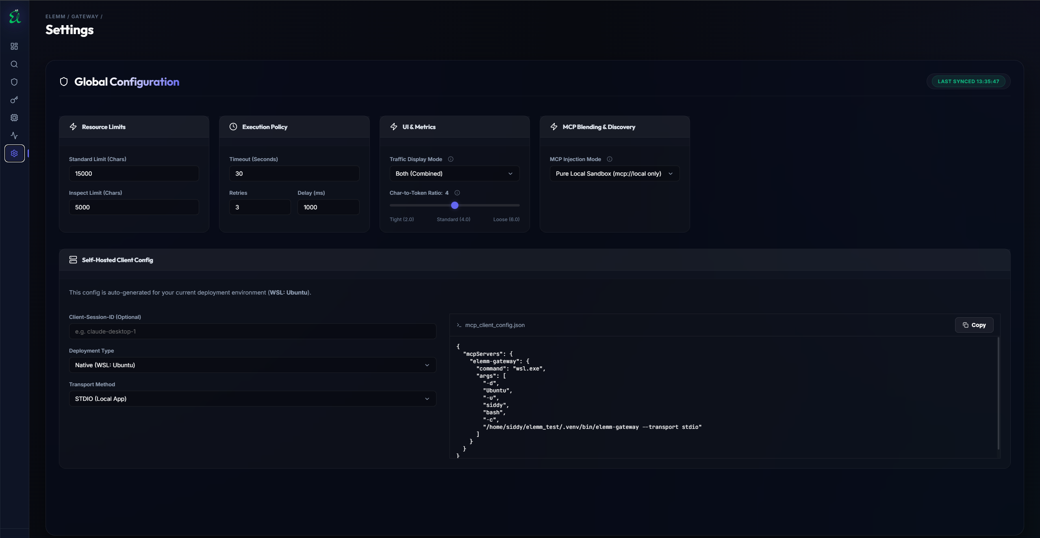Click the "wsl.exe" command line in the config
This screenshot has width=1040, height=538.
pos(511,369)
